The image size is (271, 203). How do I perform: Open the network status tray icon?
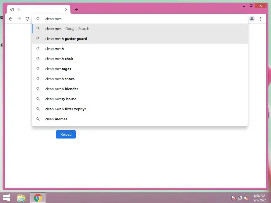coord(240,198)
